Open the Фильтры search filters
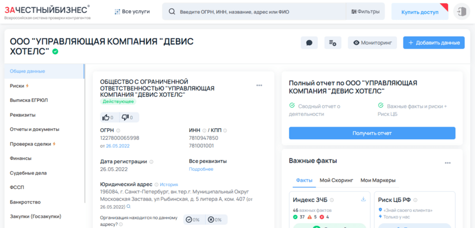475x228 pixels. [365, 12]
